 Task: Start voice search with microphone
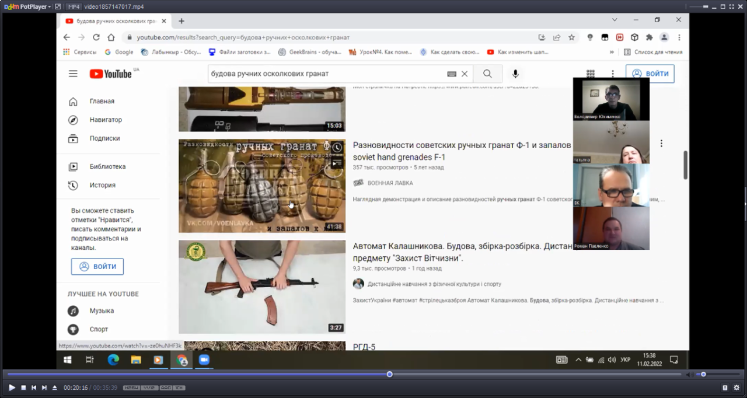click(515, 74)
